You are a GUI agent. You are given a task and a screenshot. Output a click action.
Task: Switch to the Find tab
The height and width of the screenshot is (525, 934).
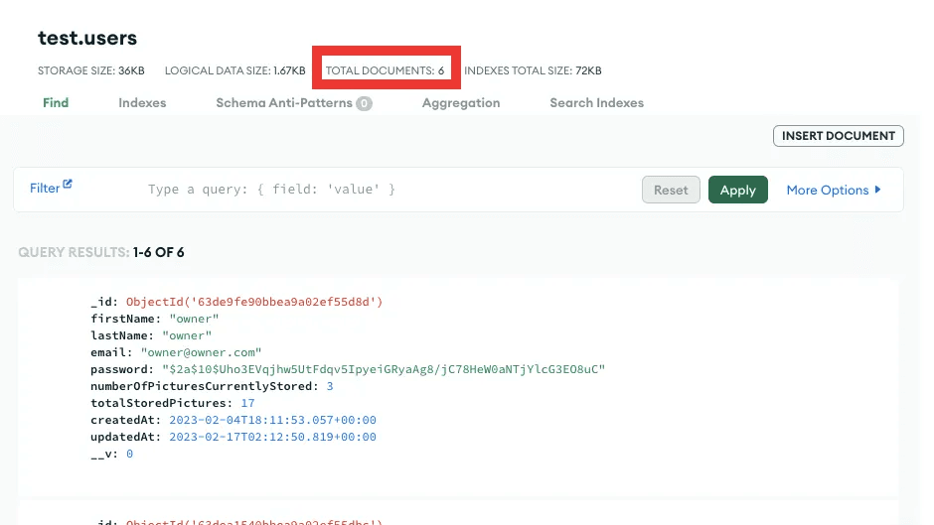pyautogui.click(x=56, y=102)
